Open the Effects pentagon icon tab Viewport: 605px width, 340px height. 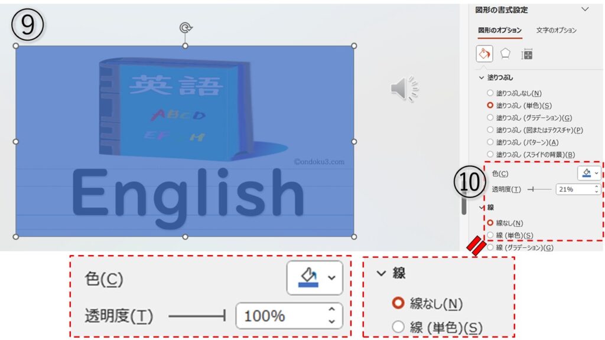[505, 54]
